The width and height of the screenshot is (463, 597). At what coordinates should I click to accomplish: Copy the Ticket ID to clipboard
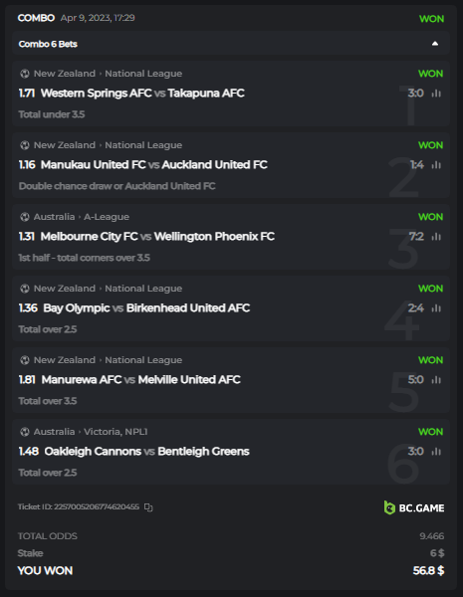[x=148, y=507]
